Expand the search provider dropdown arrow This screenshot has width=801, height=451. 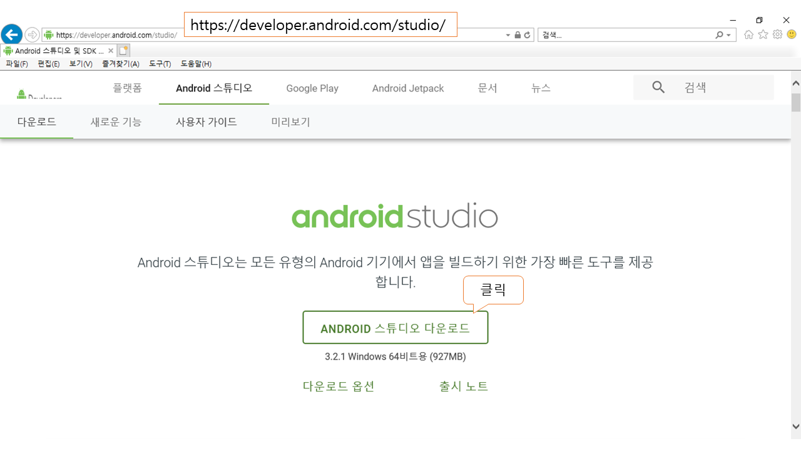729,35
